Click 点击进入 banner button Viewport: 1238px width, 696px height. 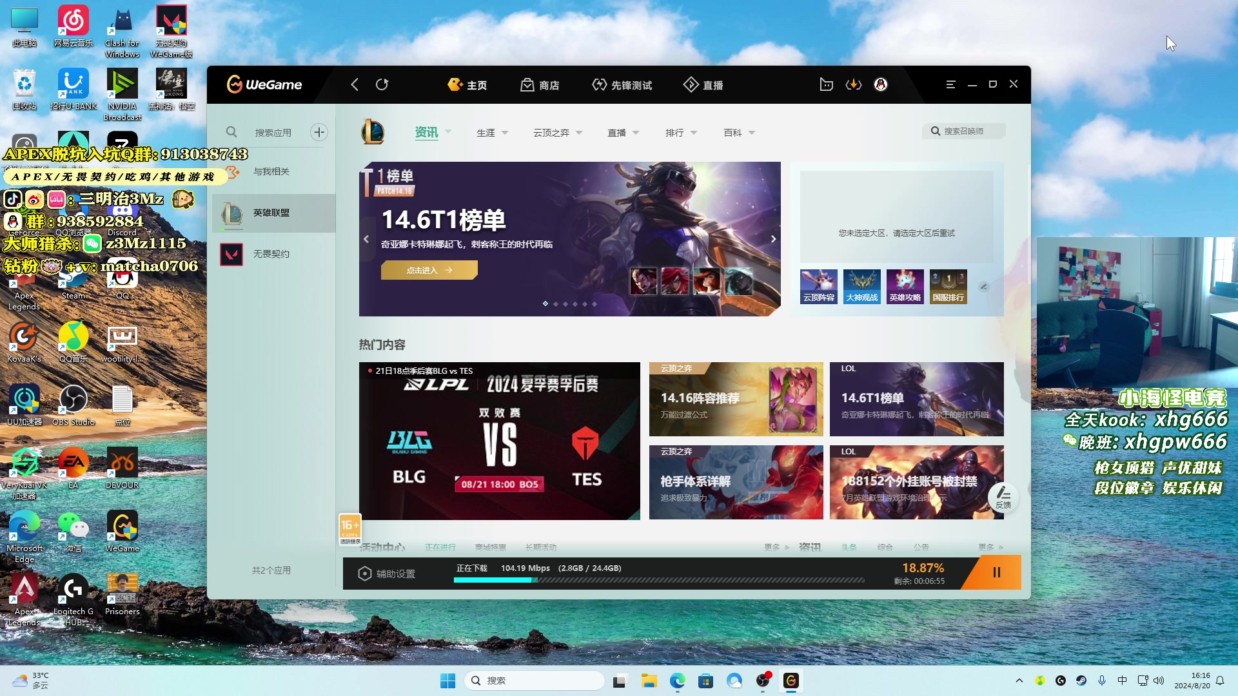pyautogui.click(x=429, y=270)
